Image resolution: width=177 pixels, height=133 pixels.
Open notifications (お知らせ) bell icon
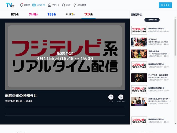click(x=22, y=5)
